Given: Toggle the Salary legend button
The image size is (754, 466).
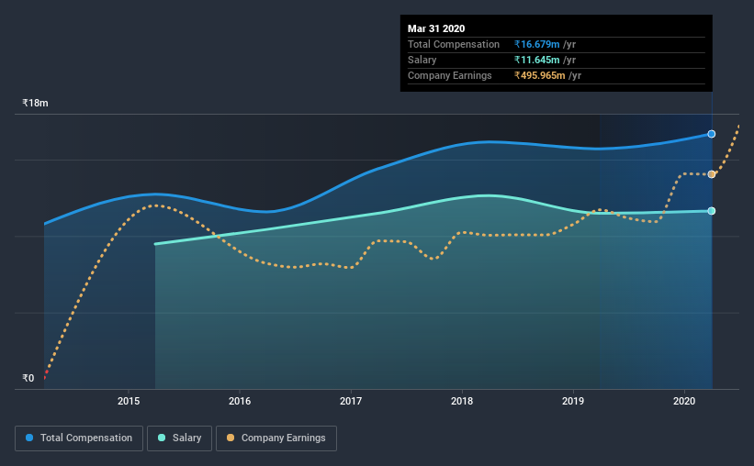Looking at the screenshot, I should (x=179, y=438).
